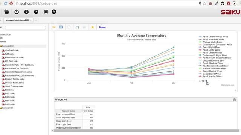Open dashboard with yellow folder icon
Screen dimensions: 241x135
(x=54, y=27)
